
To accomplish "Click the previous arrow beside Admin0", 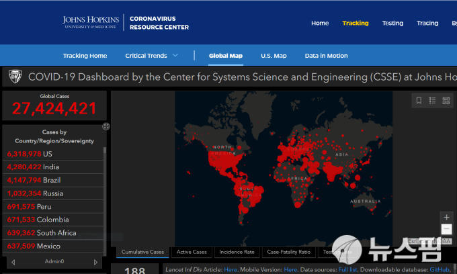I will tap(13, 262).
